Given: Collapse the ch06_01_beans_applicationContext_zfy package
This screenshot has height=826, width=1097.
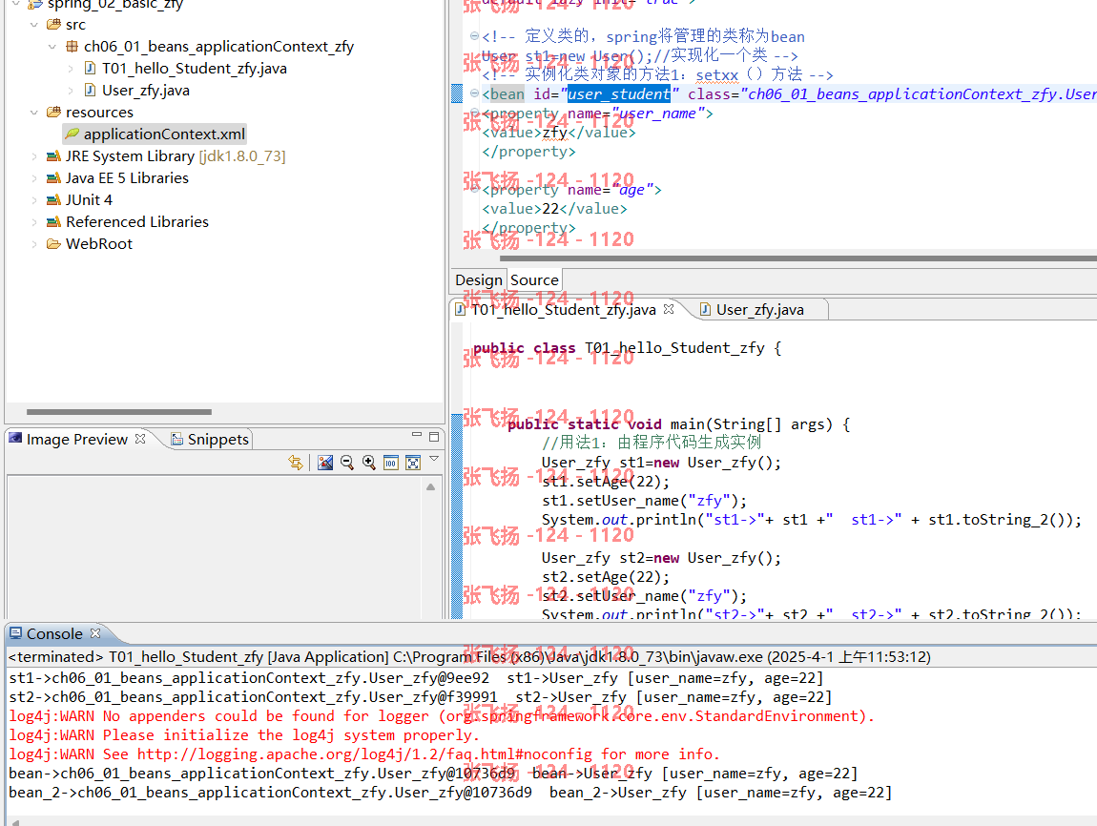Looking at the screenshot, I should click(x=52, y=46).
